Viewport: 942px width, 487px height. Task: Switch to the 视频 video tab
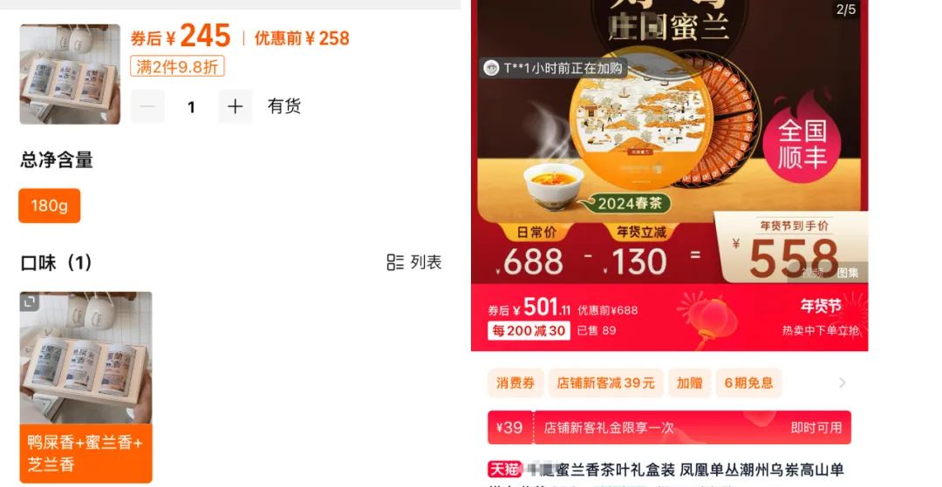(813, 273)
